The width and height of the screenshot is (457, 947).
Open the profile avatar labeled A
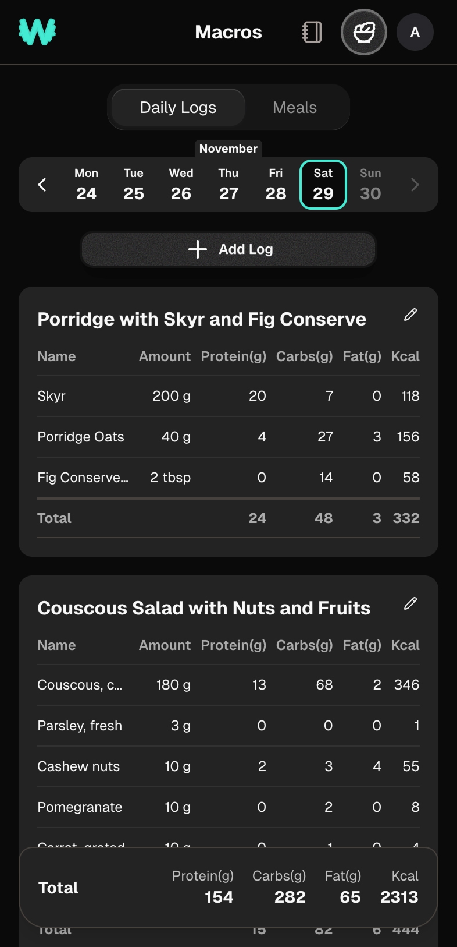[x=415, y=32]
